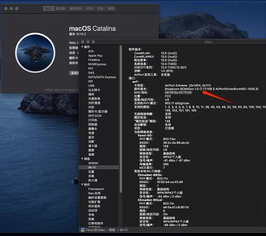Select 蓝牙 in the sidebar
Image resolution: width=266 pixels, height=236 pixels.
click(91, 137)
